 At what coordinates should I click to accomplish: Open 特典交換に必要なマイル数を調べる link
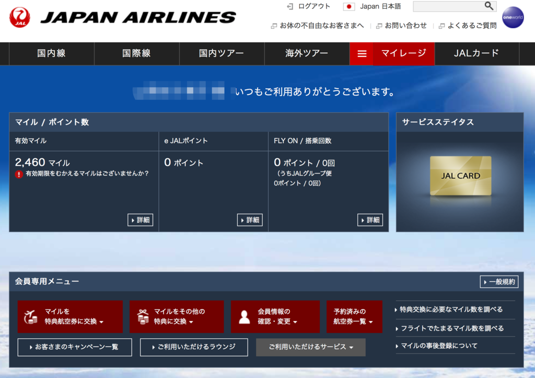[x=451, y=310]
